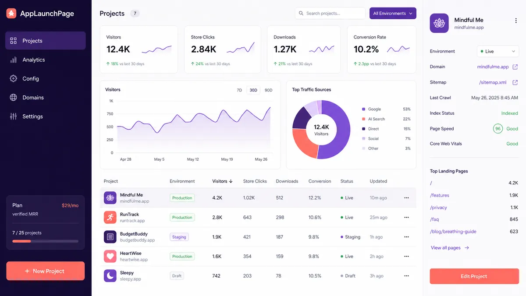This screenshot has width=526, height=296.
Task: Click the Search projects input field
Action: pyautogui.click(x=330, y=13)
